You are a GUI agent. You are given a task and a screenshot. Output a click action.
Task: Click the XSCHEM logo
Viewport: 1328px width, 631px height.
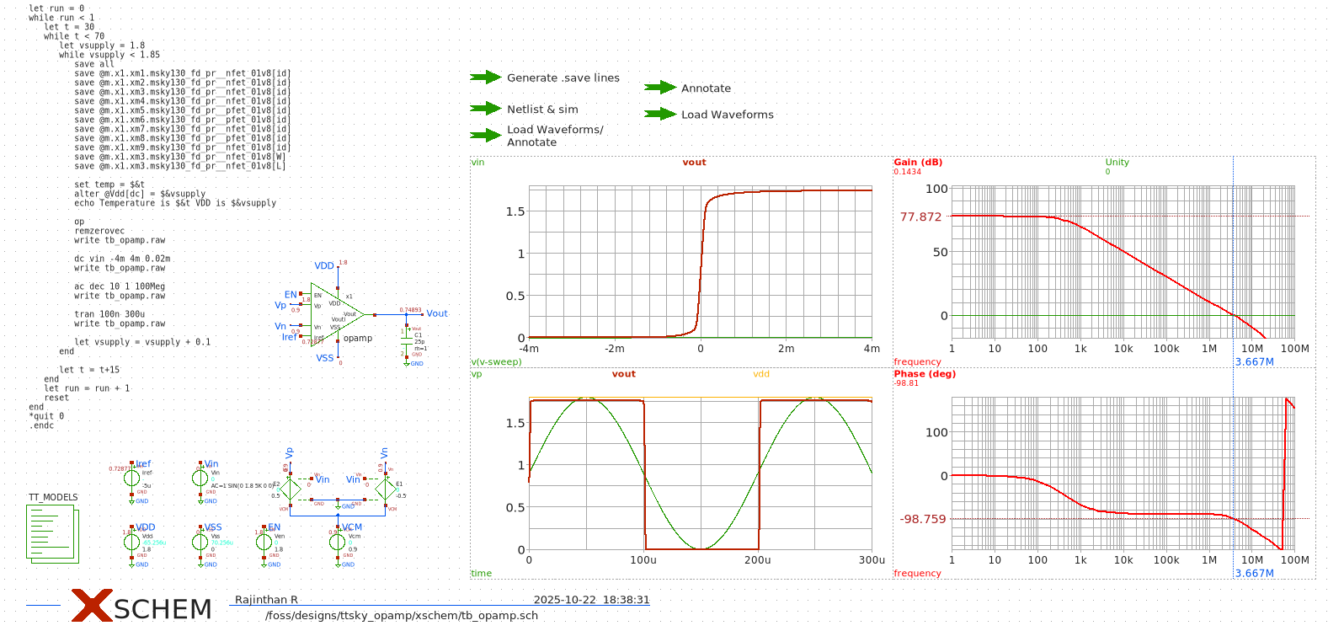(141, 606)
